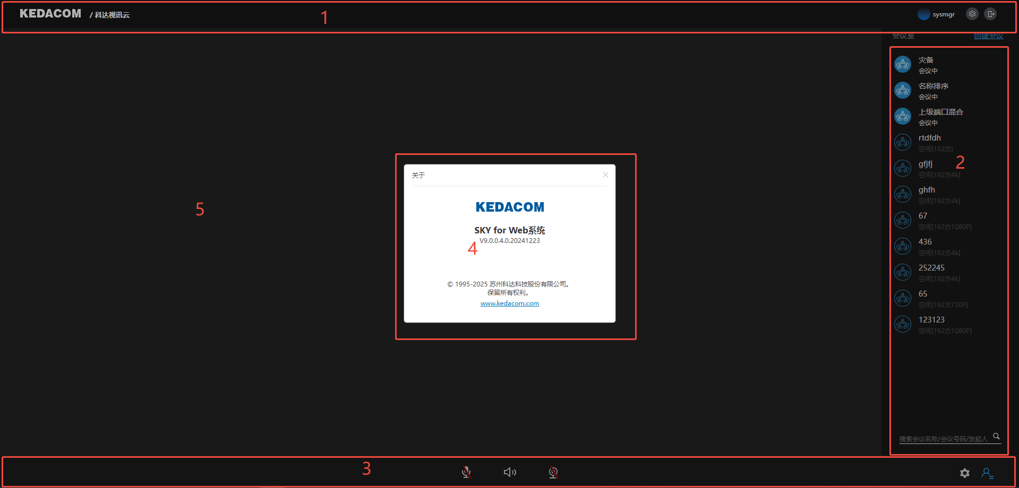Screen dimensions: 1019x488
Task: Click the ghfh meeting room icon
Action: 903,195
